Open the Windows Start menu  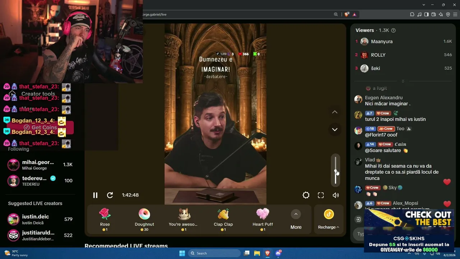click(x=182, y=253)
